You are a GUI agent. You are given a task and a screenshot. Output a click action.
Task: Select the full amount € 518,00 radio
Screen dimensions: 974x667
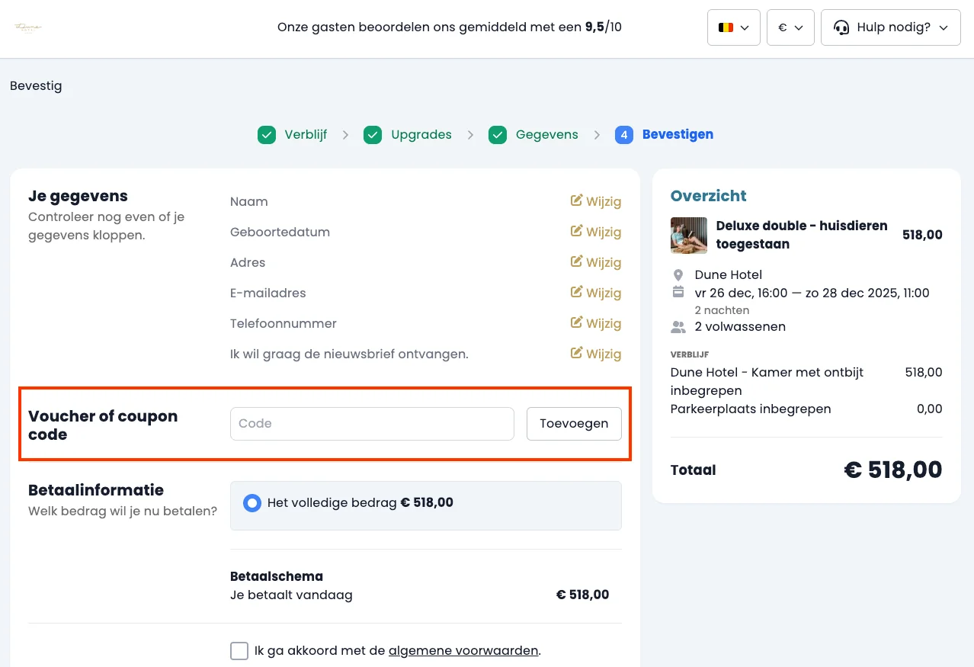pyautogui.click(x=252, y=503)
